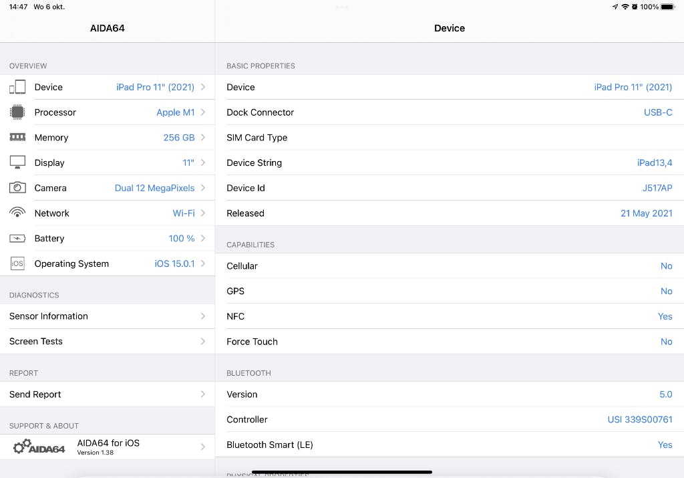Click the Battery charging icon

(x=17, y=239)
